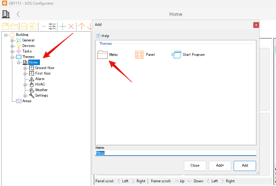Click the Save toolbar icon
276x186 pixels.
[x=6, y=26]
